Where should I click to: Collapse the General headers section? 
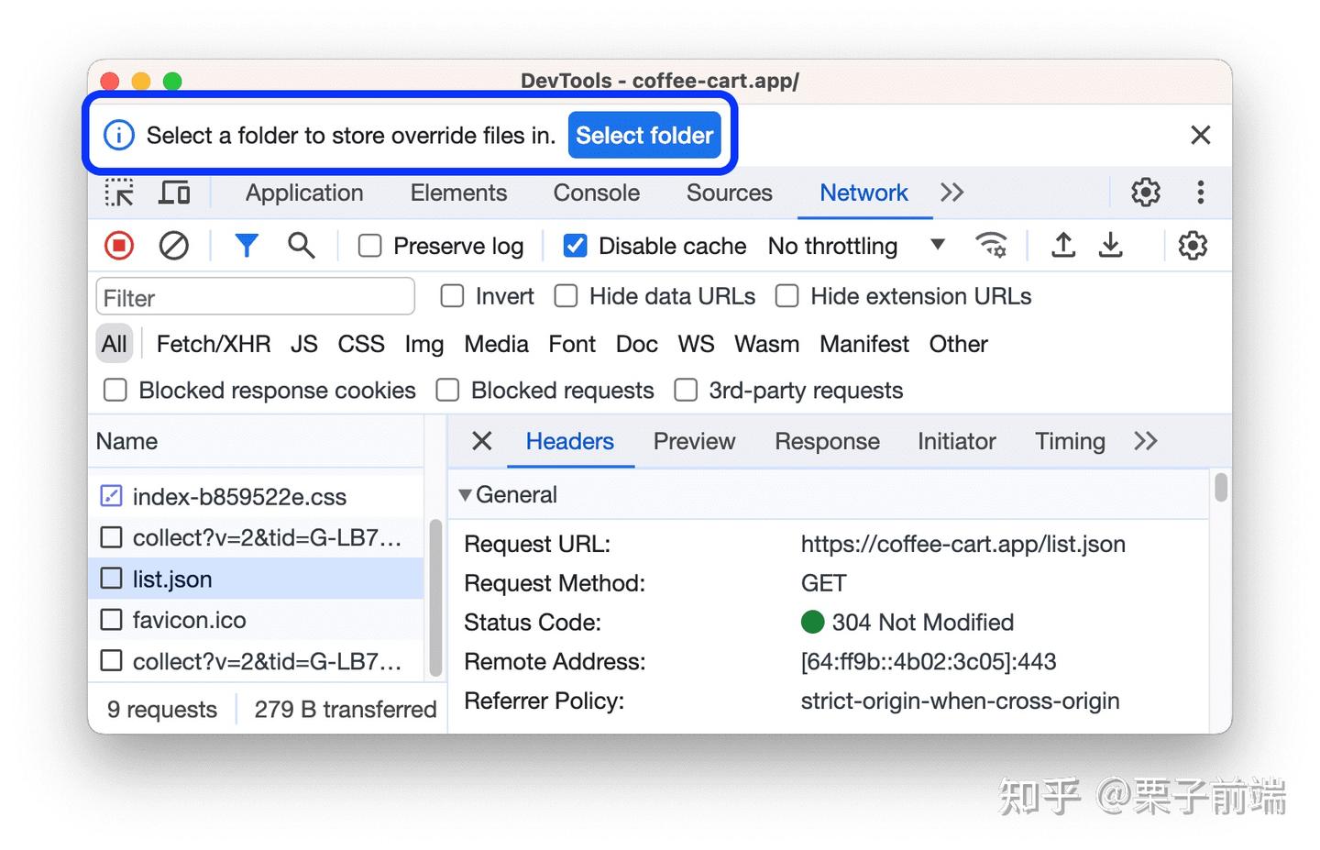[x=466, y=495]
